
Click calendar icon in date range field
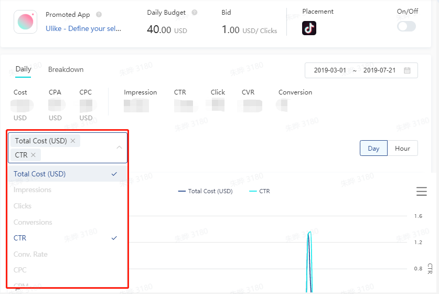click(407, 70)
